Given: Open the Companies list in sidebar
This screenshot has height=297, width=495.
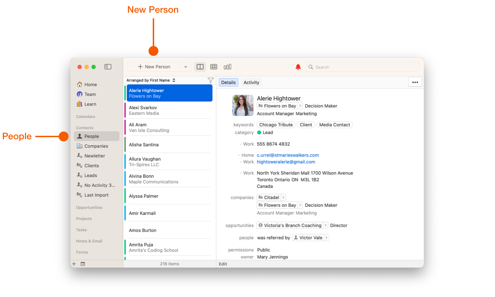Looking at the screenshot, I should point(96,146).
